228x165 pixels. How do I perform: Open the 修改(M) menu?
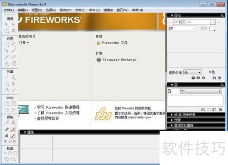[66, 10]
